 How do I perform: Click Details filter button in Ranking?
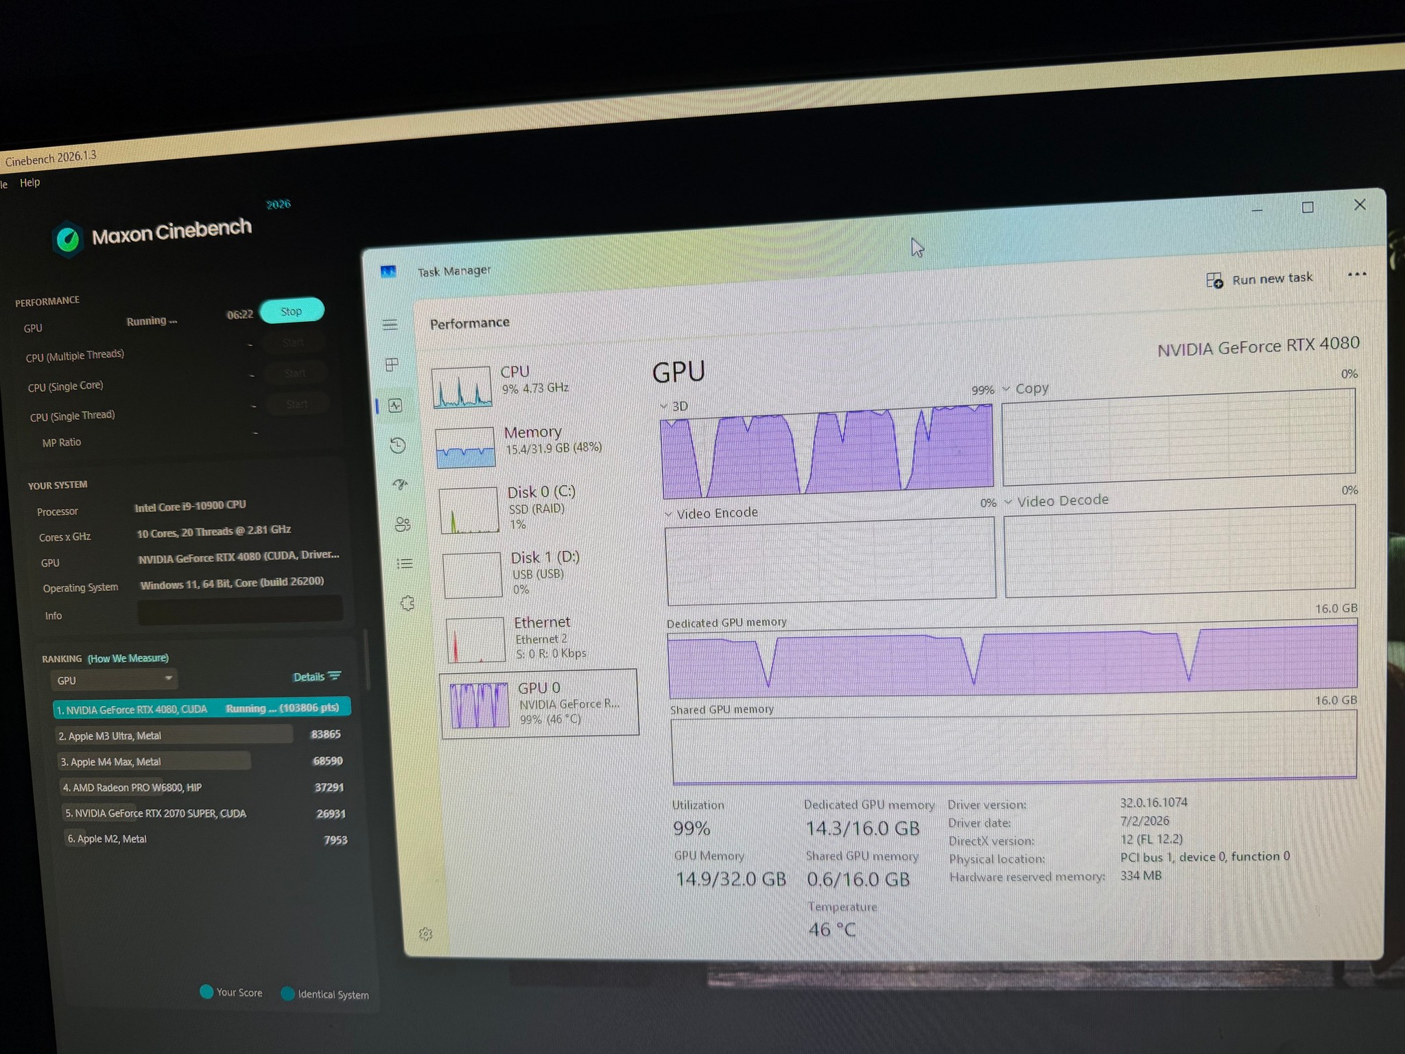pyautogui.click(x=317, y=677)
